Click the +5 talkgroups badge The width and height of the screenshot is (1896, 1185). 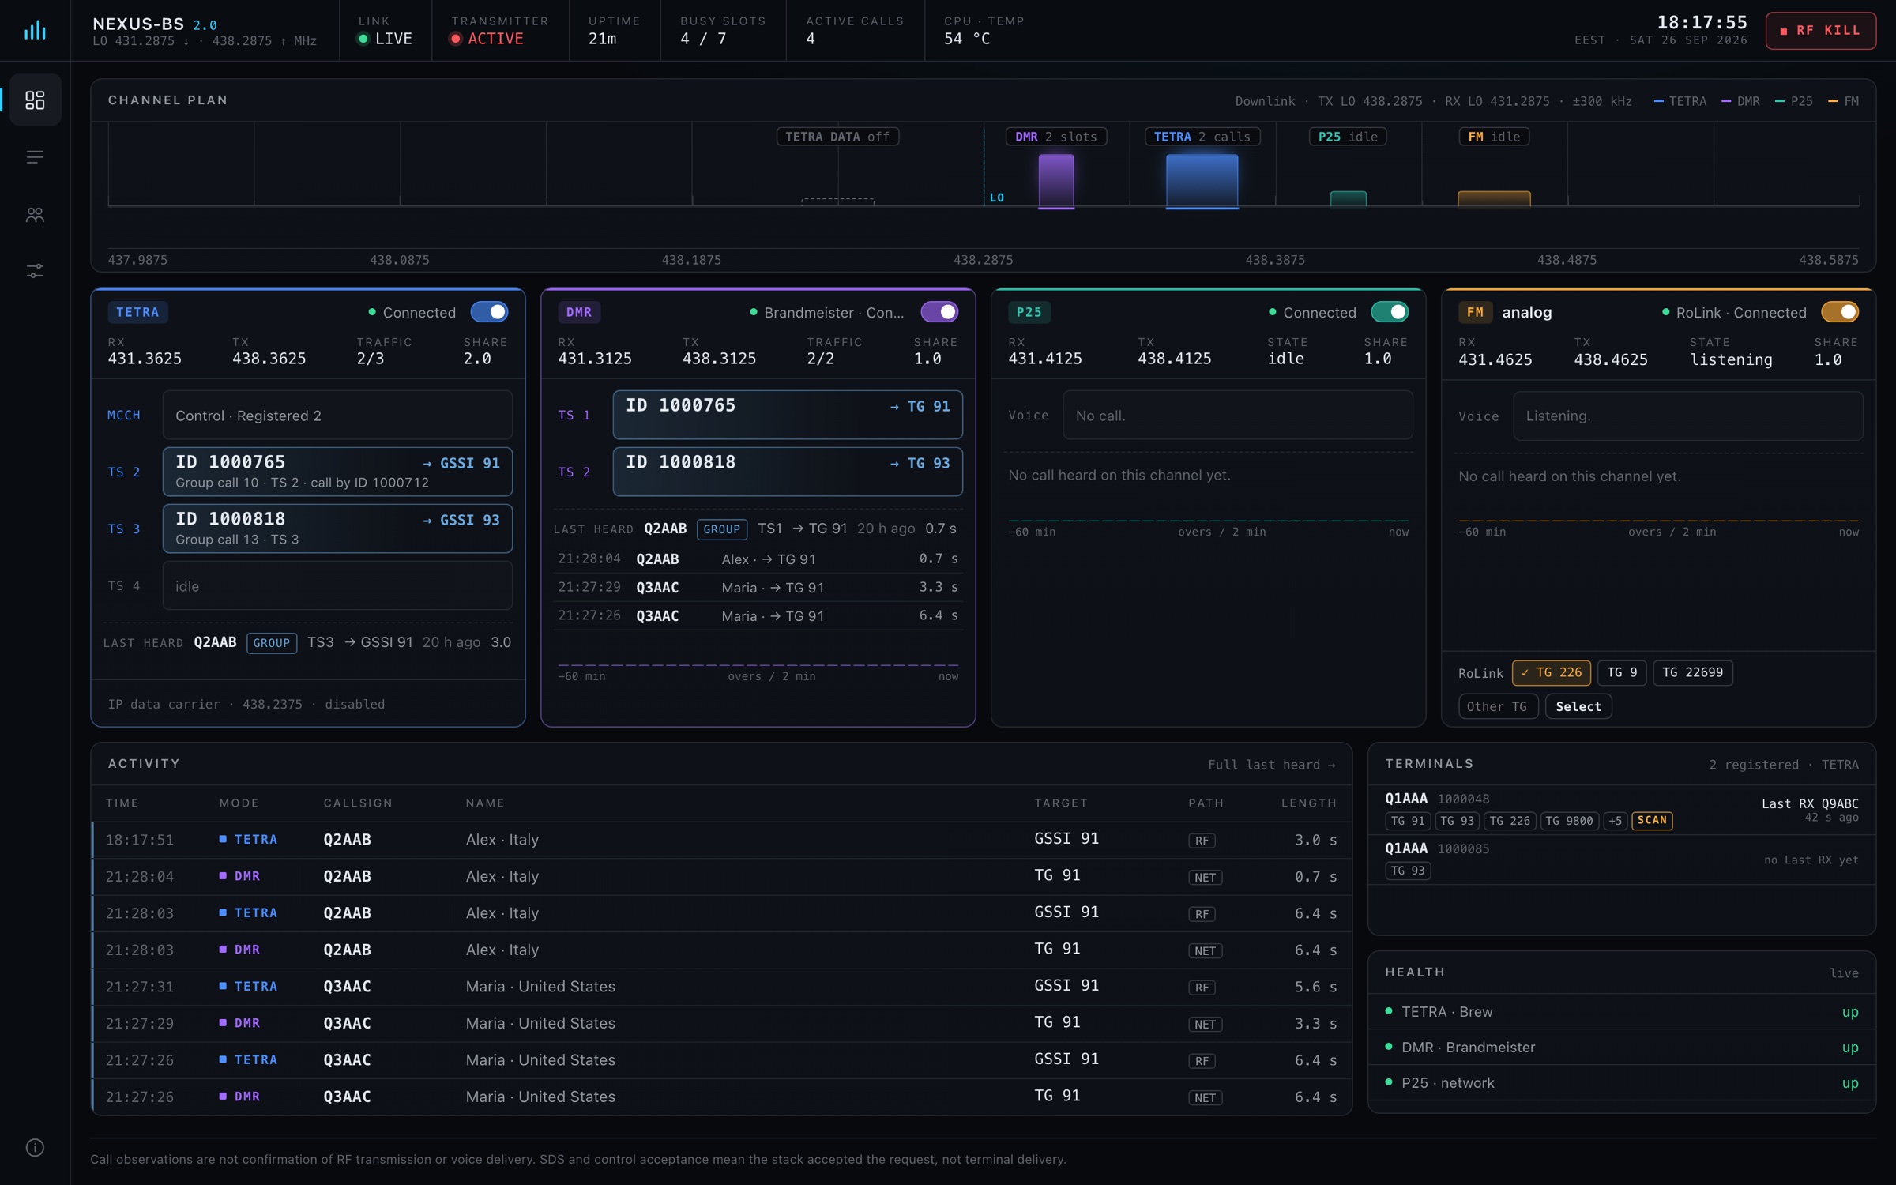point(1615,821)
